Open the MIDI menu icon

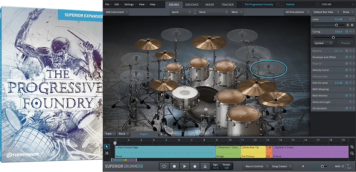pos(343,166)
